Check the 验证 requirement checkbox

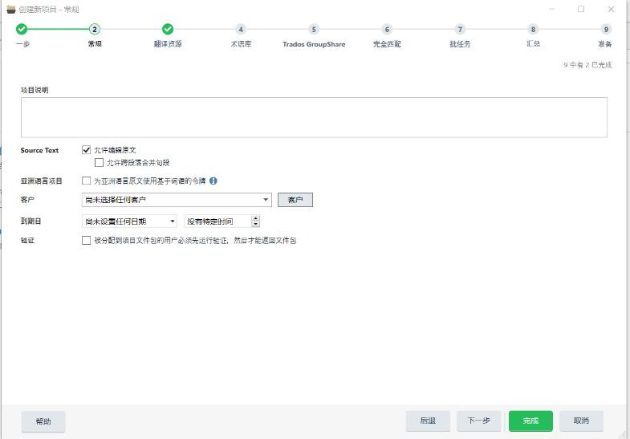click(x=86, y=240)
